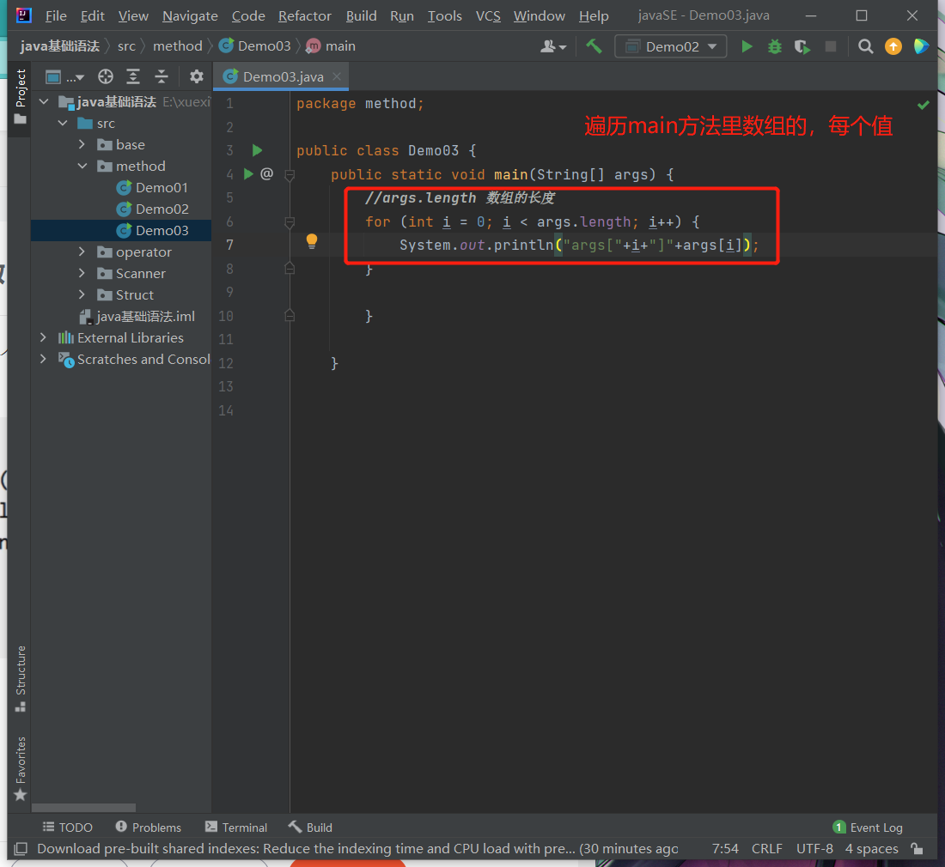Click the src breadcrumb in navigation bar
This screenshot has height=867, width=945.
coord(126,45)
